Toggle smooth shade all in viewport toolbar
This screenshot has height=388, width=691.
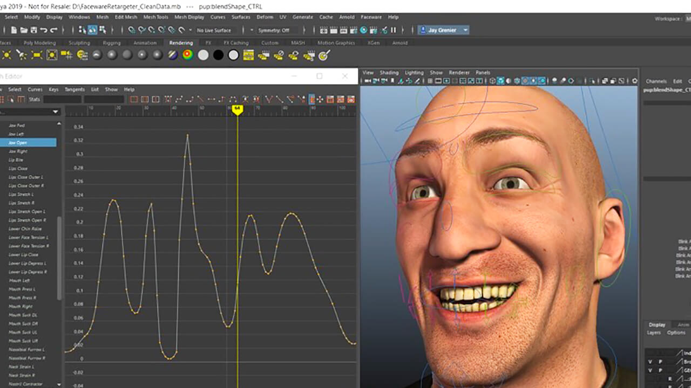(500, 81)
